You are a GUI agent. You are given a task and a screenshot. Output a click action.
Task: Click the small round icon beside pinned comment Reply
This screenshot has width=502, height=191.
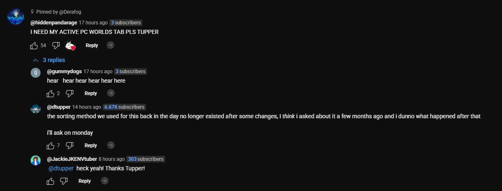coord(110,45)
